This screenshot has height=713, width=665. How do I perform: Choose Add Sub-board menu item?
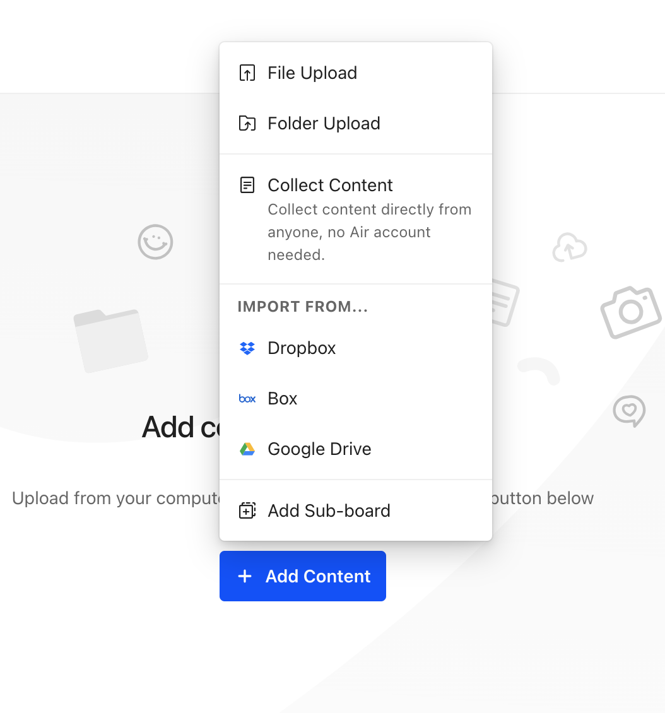click(329, 510)
